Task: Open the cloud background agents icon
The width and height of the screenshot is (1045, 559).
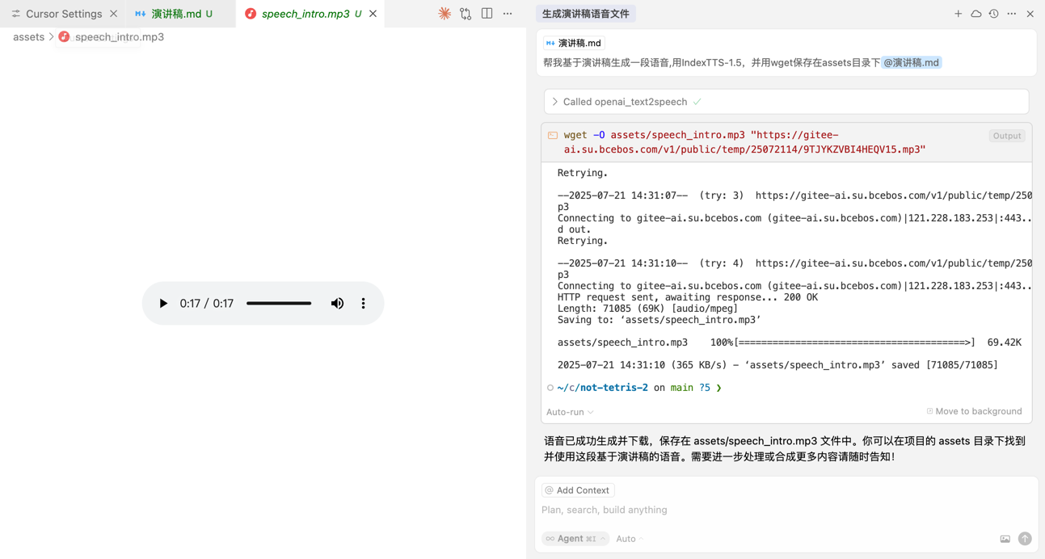Action: (975, 14)
